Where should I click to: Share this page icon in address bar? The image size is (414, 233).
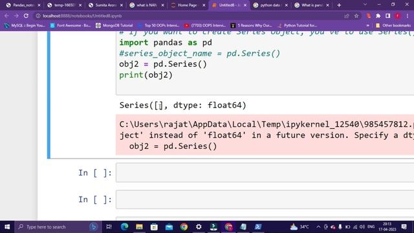347,16
